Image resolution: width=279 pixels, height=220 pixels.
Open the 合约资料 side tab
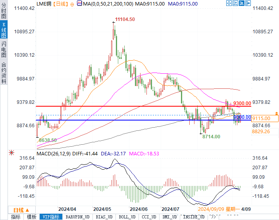click(4, 73)
